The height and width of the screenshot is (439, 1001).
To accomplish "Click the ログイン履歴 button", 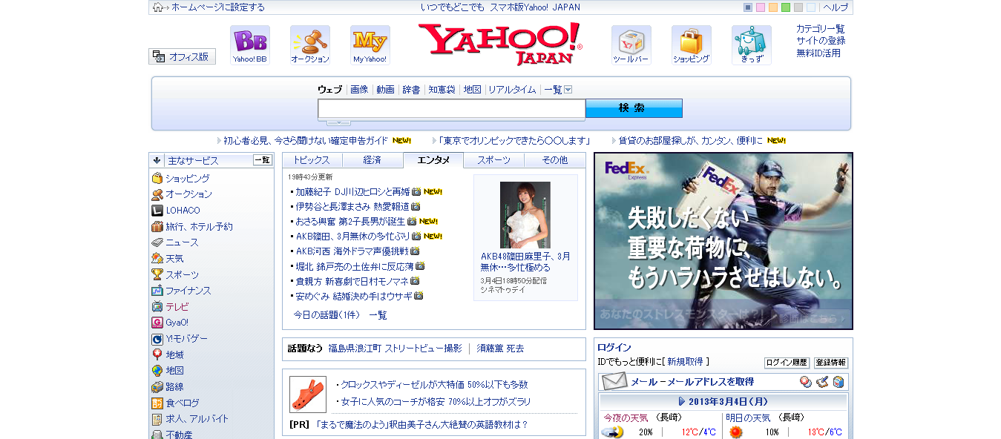I will (787, 363).
